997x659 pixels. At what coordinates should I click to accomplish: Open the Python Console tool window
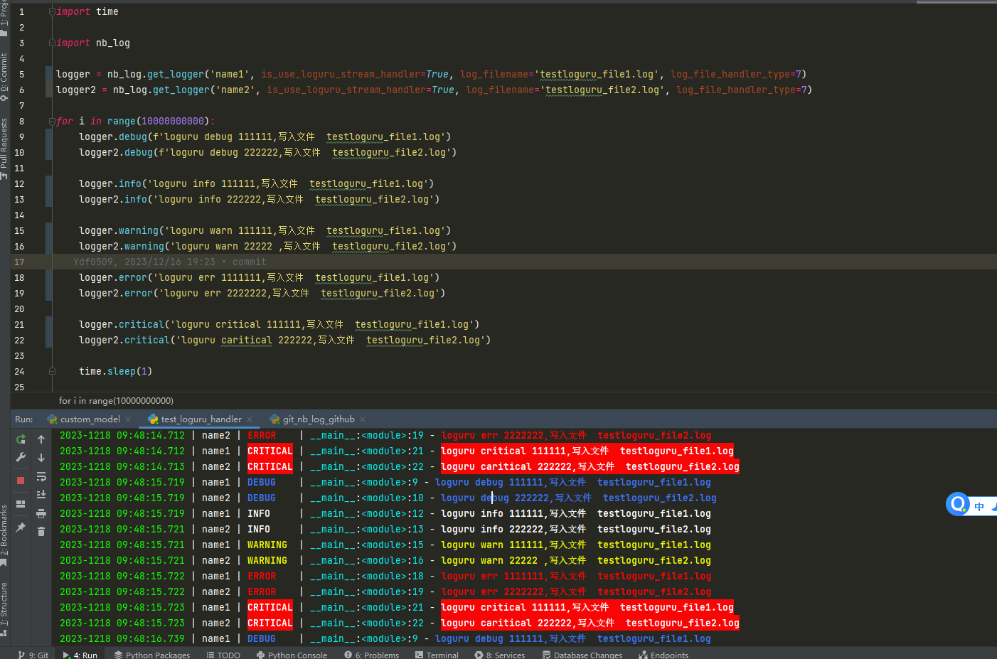292,655
